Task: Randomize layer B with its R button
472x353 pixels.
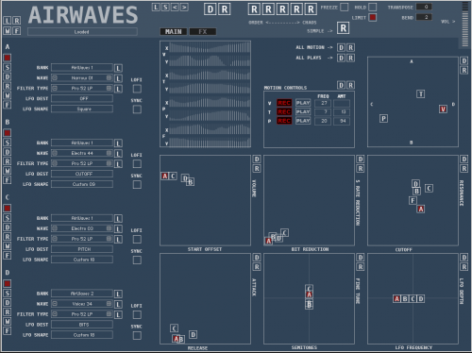Action: point(8,161)
